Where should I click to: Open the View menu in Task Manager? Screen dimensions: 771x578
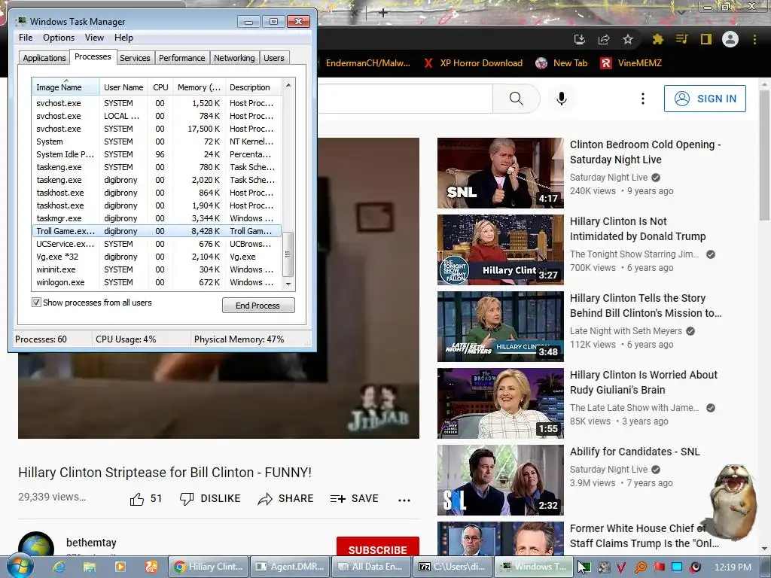pos(94,38)
